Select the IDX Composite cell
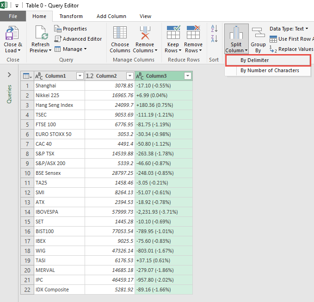 tap(60, 290)
